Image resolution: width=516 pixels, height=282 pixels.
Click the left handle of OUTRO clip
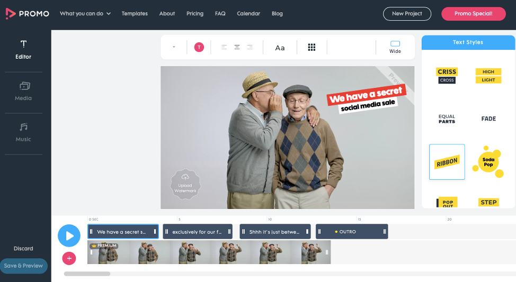pos(319,232)
